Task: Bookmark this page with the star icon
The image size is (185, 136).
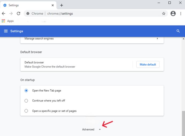Action: pyautogui.click(x=164, y=14)
